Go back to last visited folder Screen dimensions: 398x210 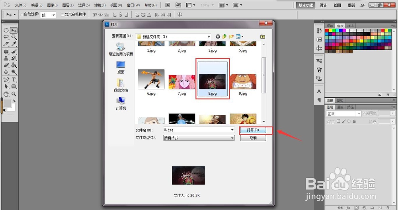coord(218,37)
